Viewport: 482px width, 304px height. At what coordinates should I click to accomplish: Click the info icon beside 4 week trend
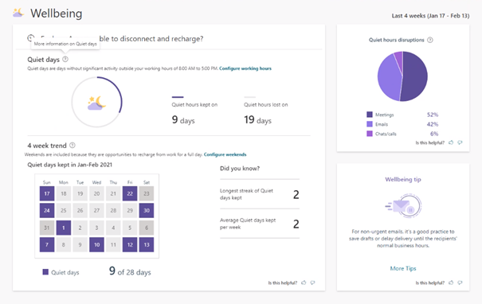pyautogui.click(x=72, y=146)
